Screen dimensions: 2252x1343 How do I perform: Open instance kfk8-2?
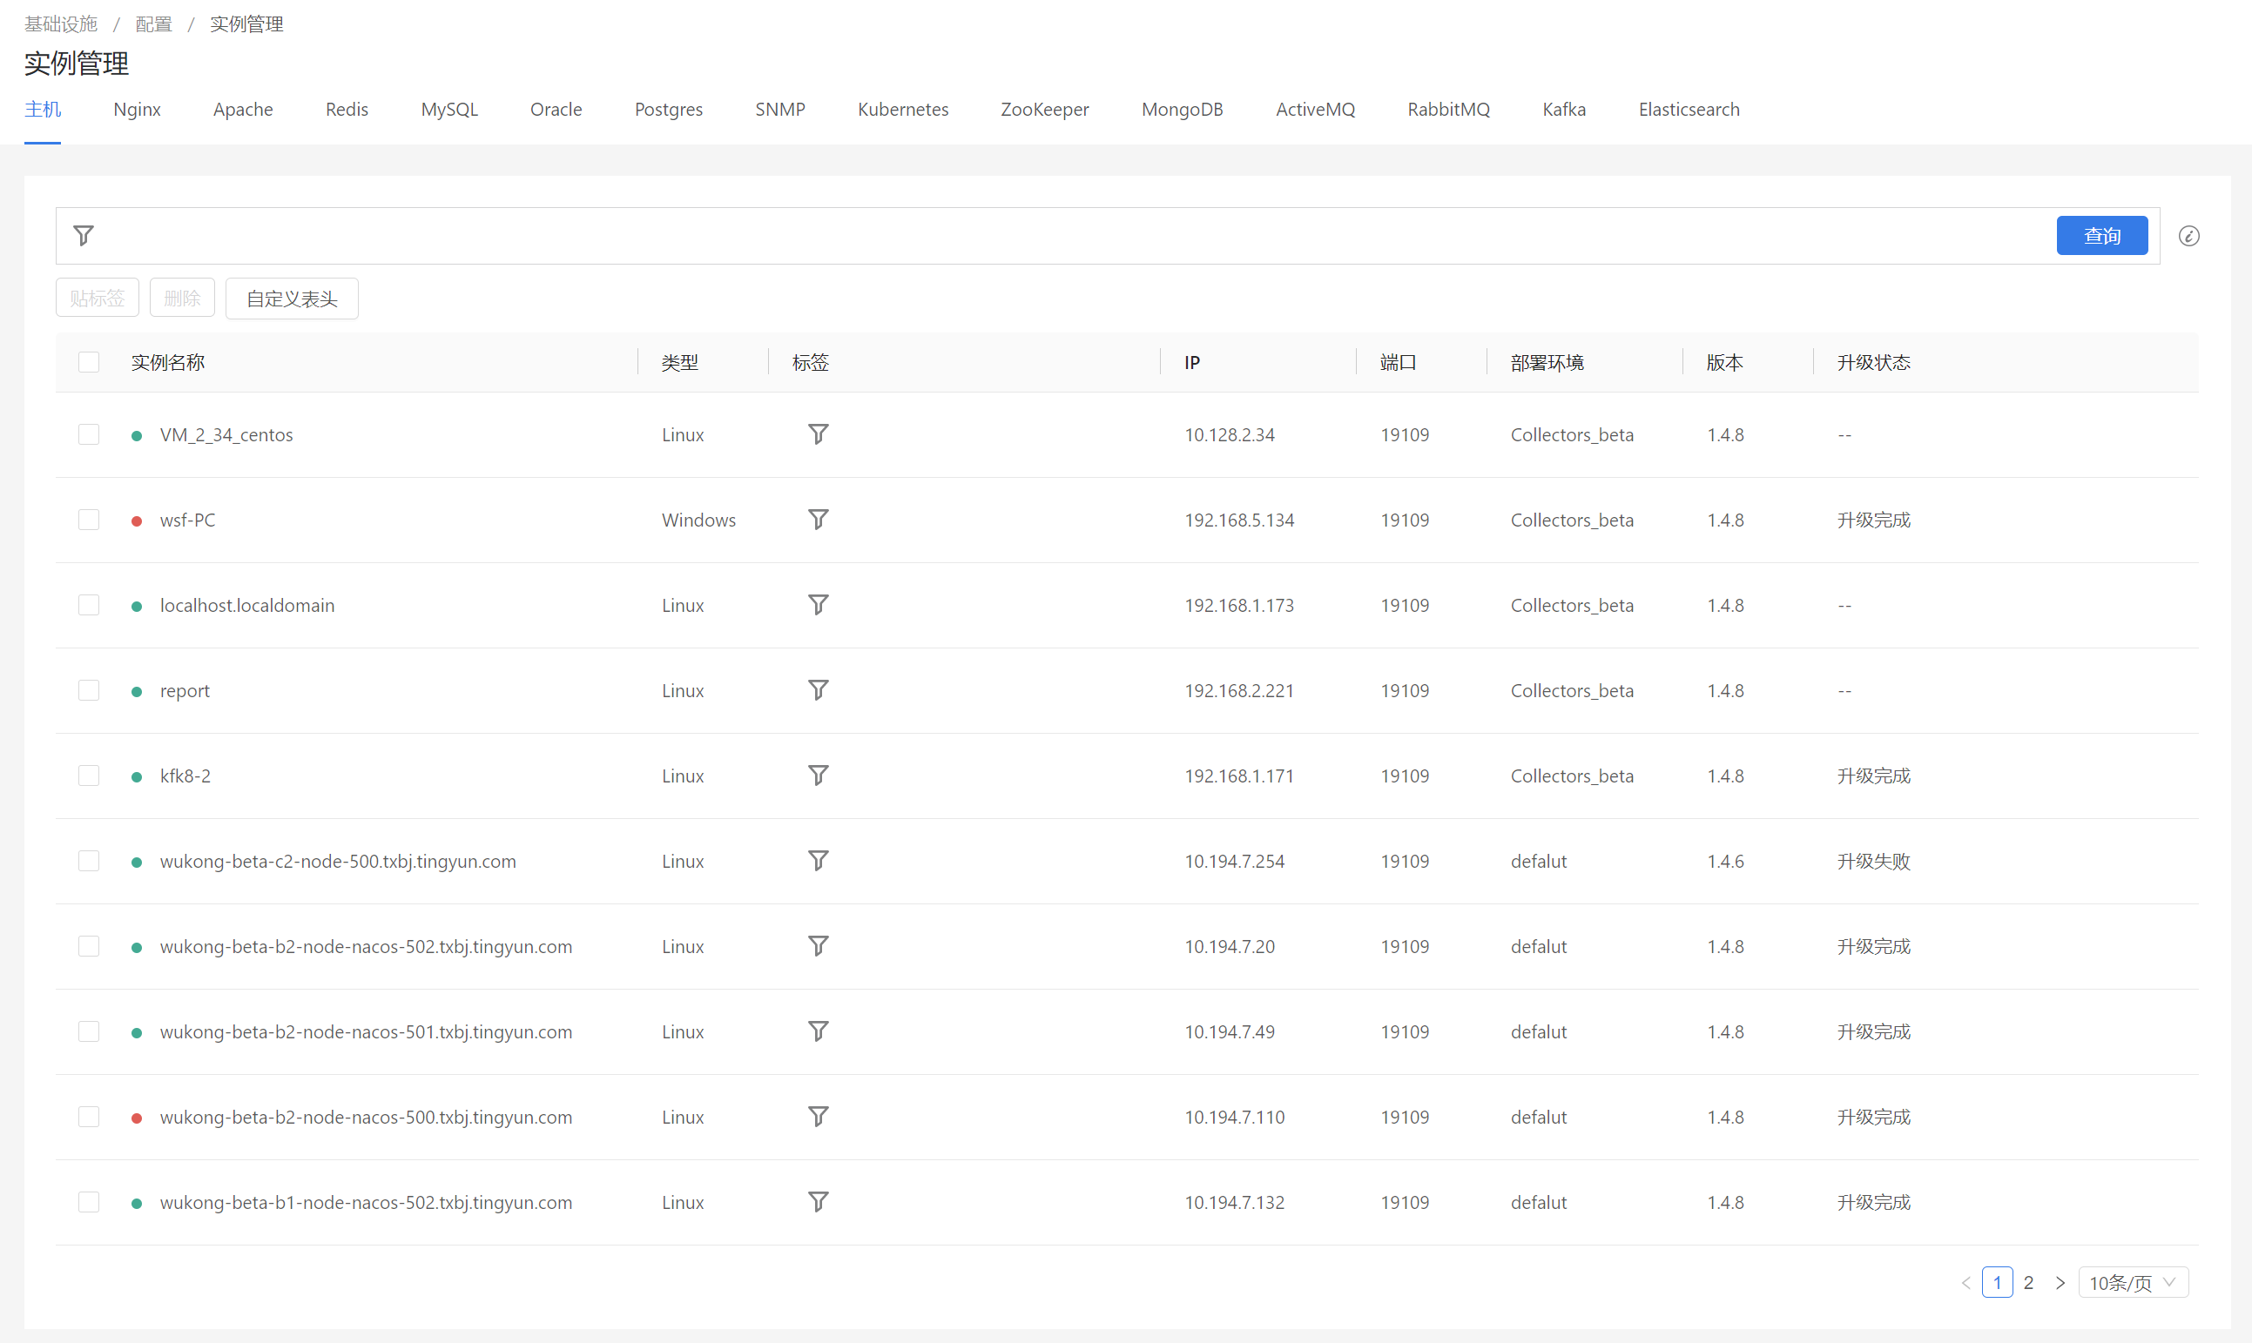(185, 776)
